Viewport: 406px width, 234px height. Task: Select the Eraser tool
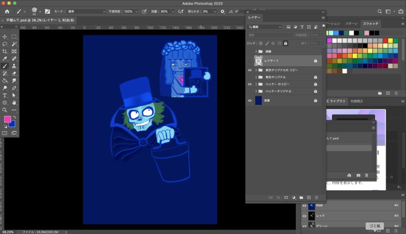tap(14, 73)
